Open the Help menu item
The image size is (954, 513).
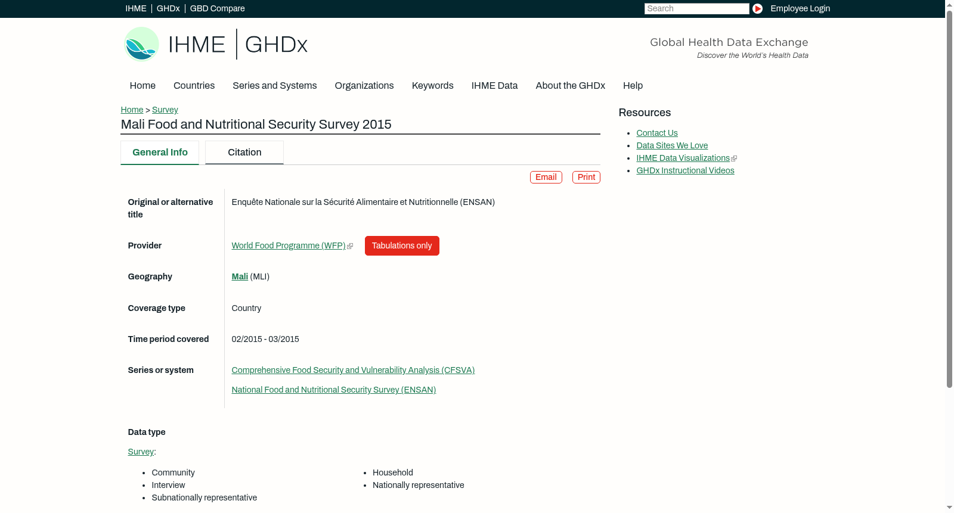coord(633,86)
